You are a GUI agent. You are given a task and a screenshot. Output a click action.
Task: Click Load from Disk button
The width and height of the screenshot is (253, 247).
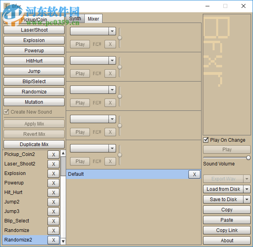pos(223,189)
